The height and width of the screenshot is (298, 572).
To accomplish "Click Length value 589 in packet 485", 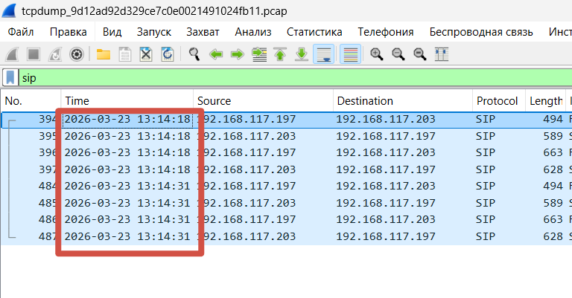I will coord(553,203).
